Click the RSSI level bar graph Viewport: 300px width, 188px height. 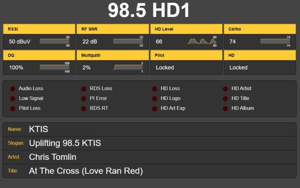point(55,41)
